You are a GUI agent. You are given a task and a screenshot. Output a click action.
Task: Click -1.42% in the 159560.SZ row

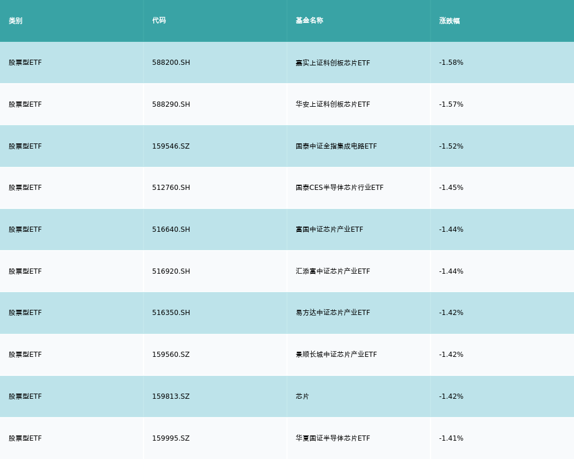pyautogui.click(x=451, y=355)
